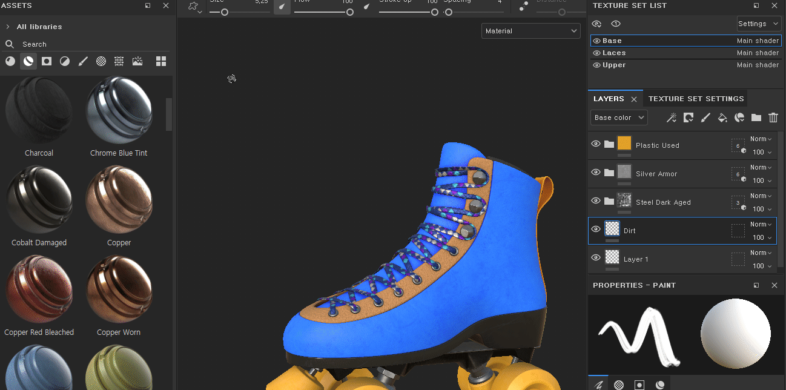Select the Laces texture set
This screenshot has height=390, width=786.
(686, 53)
